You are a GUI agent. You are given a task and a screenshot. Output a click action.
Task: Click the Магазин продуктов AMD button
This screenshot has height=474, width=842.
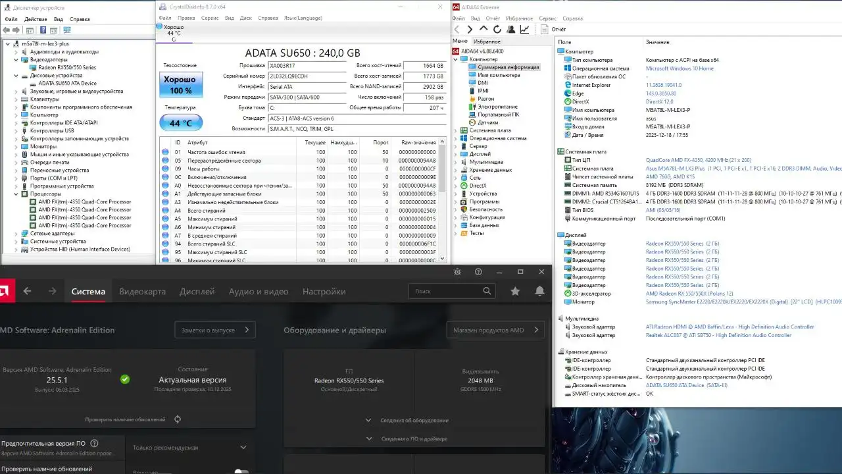495,330
